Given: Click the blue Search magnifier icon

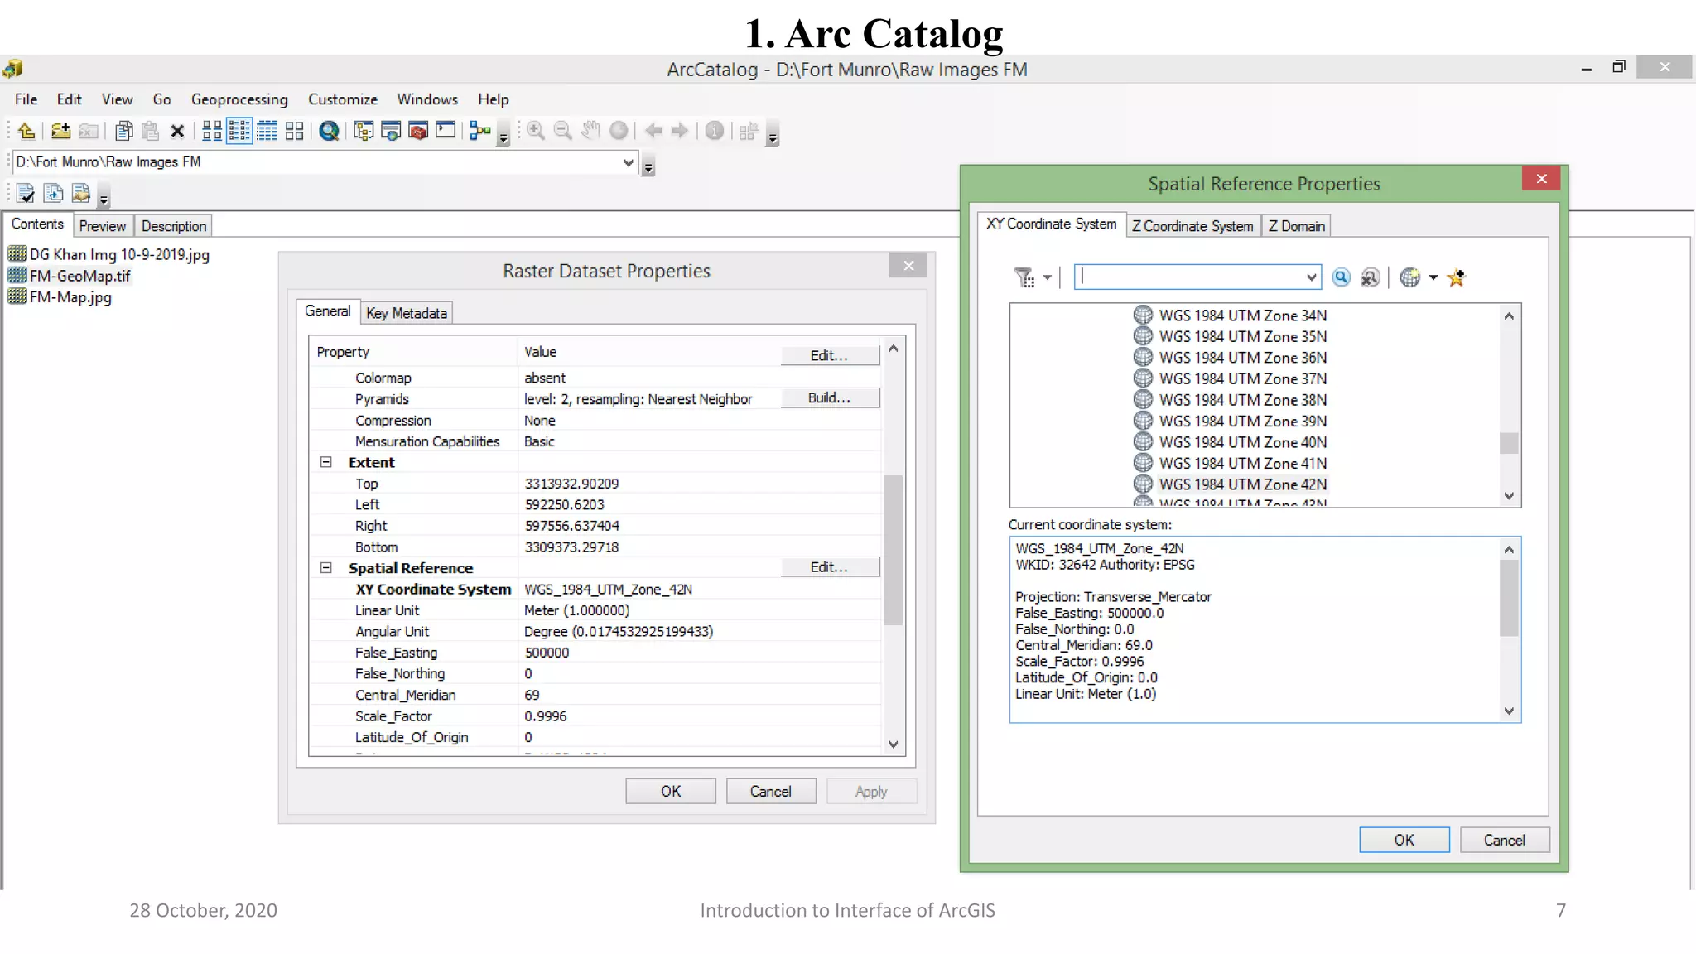Looking at the screenshot, I should tap(1341, 277).
